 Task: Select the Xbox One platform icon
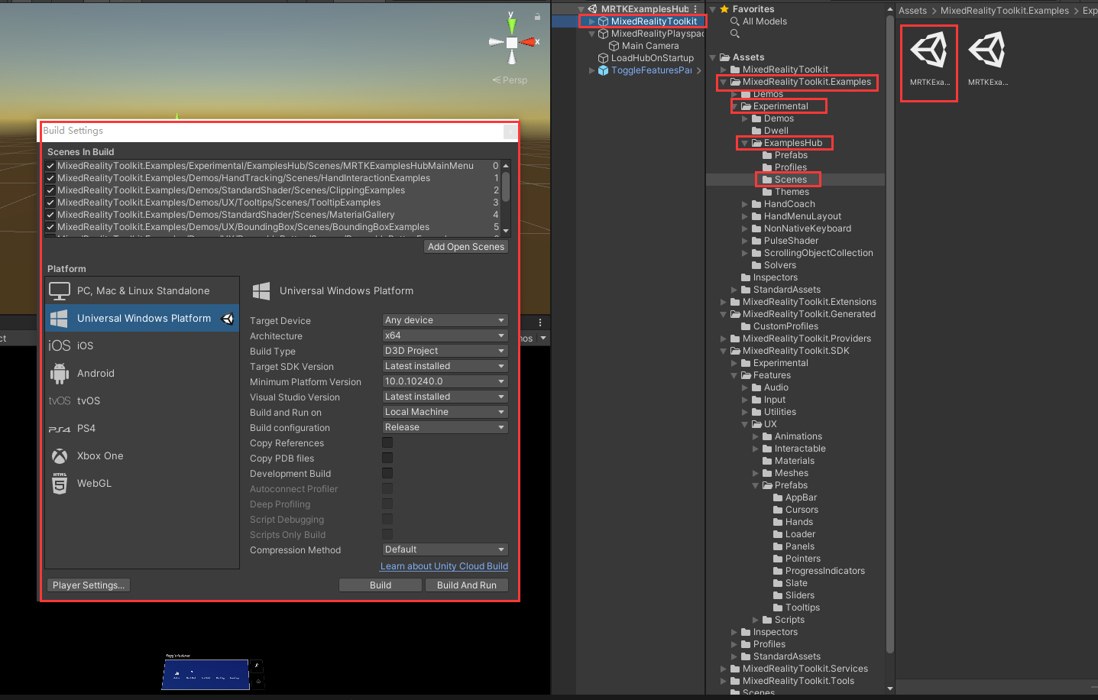[59, 455]
